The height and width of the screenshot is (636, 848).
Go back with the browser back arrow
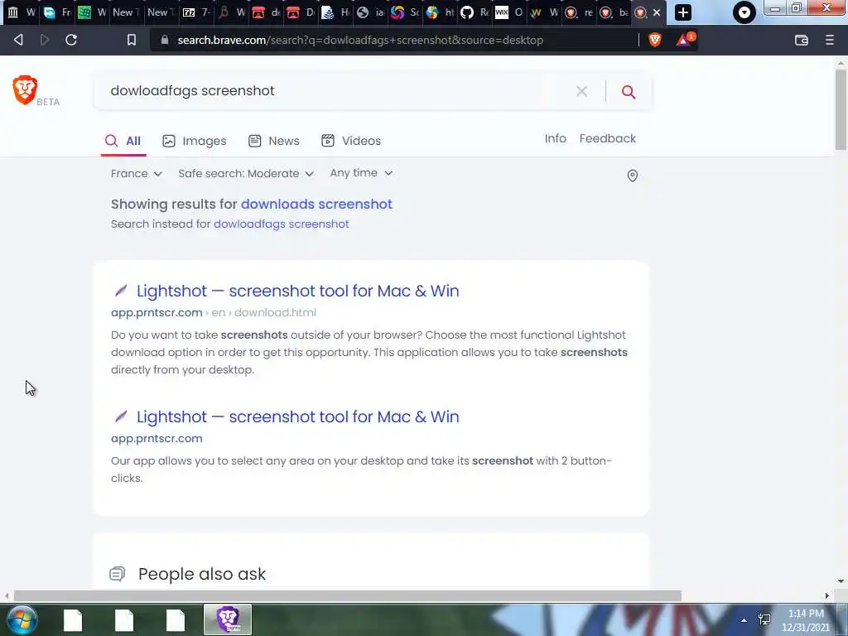[x=18, y=40]
